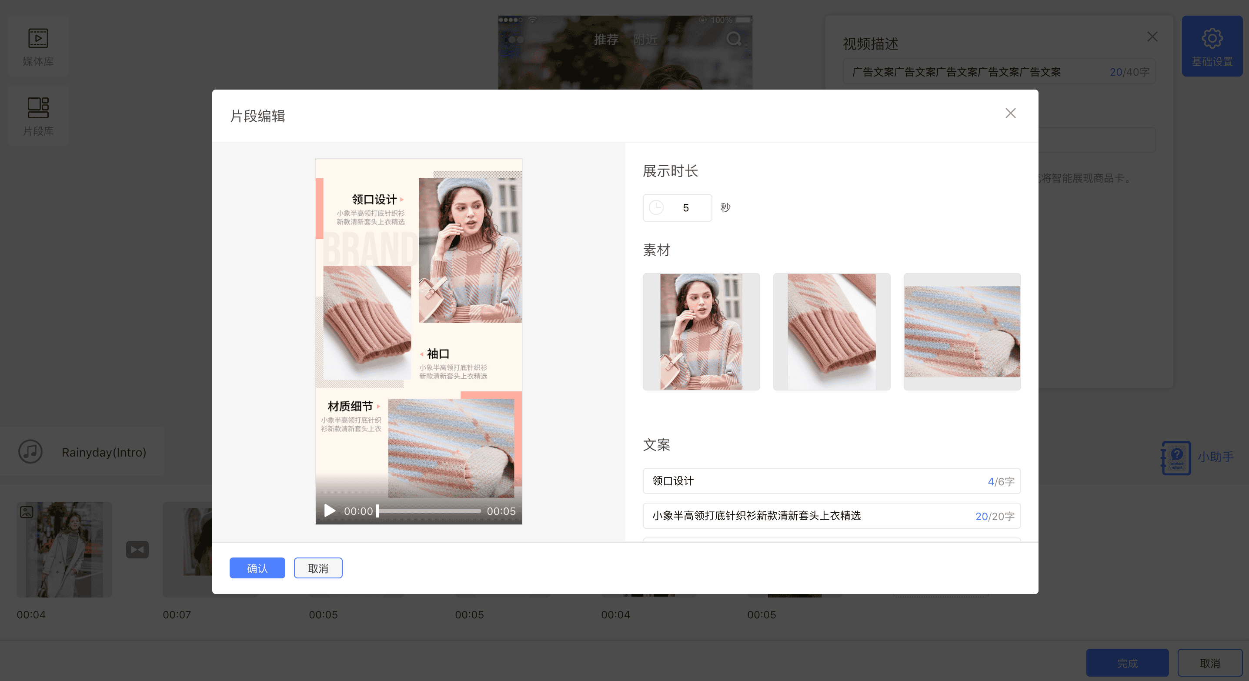This screenshot has height=681, width=1249.
Task: Edit the 视频描述 广告文案 text field
Action: click(999, 72)
